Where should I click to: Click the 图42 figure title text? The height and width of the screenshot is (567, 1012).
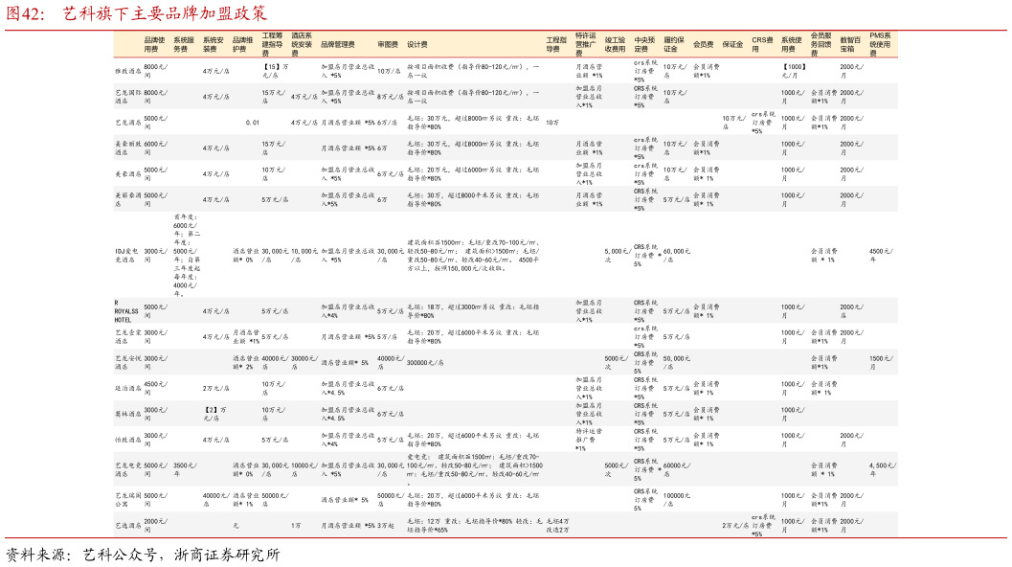[x=136, y=13]
